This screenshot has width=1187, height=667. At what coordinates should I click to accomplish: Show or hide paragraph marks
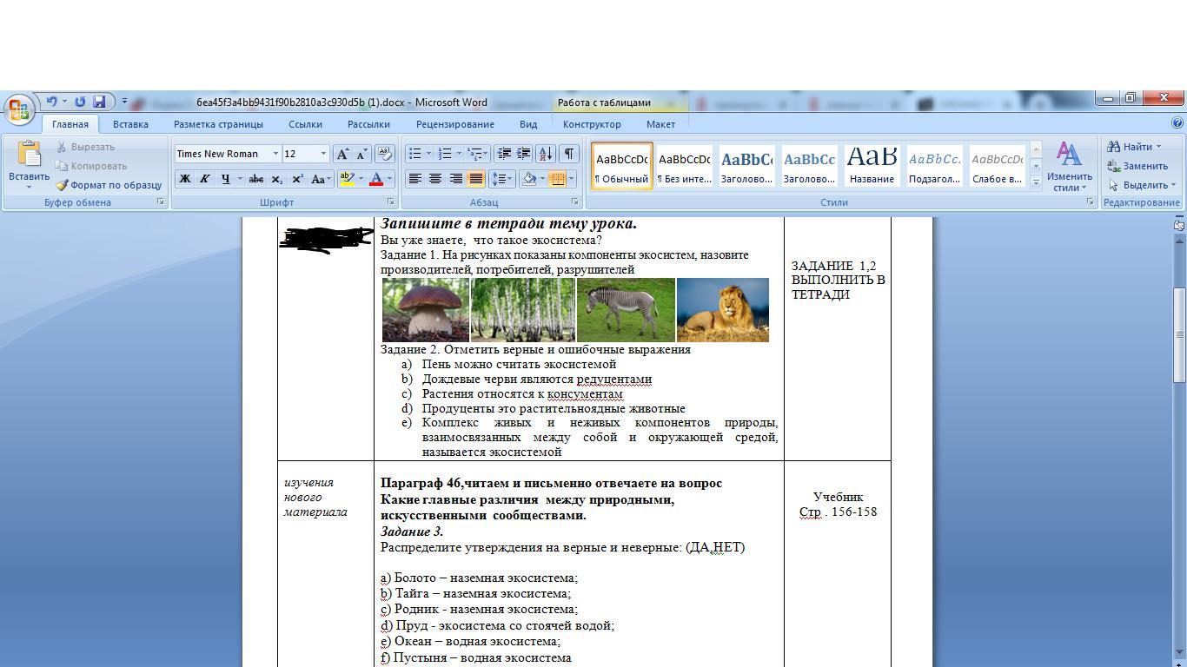(568, 154)
